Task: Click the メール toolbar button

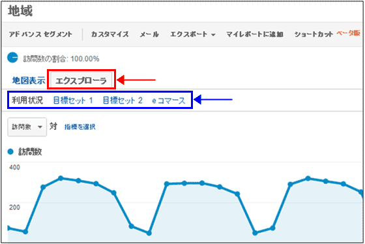Action: (149, 35)
